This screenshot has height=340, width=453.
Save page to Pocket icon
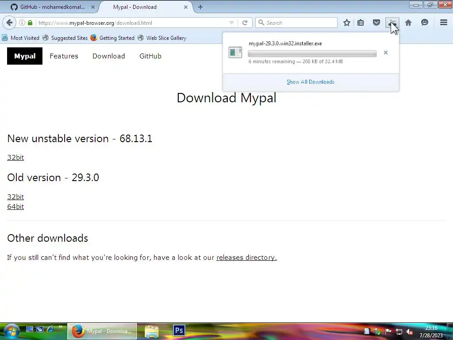pyautogui.click(x=376, y=23)
